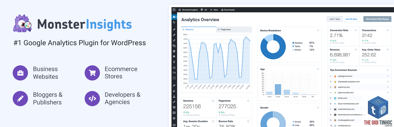Click the 25-34 bar in Age chart
394x127 pixels.
coord(278,89)
